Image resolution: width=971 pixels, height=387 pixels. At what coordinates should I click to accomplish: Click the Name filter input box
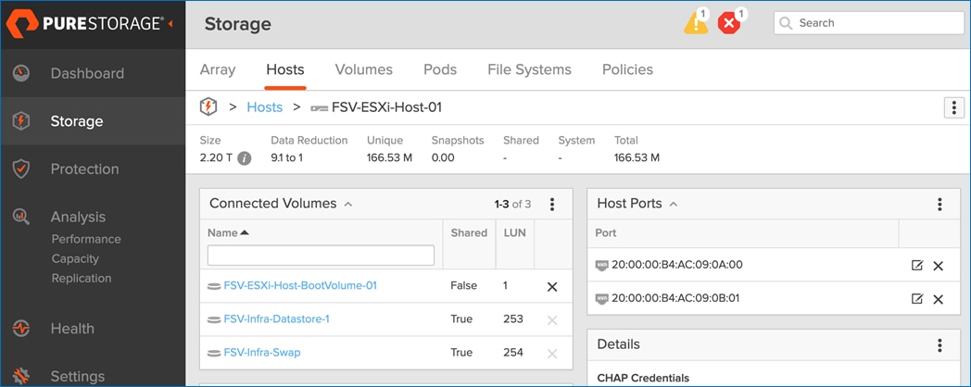tap(321, 256)
